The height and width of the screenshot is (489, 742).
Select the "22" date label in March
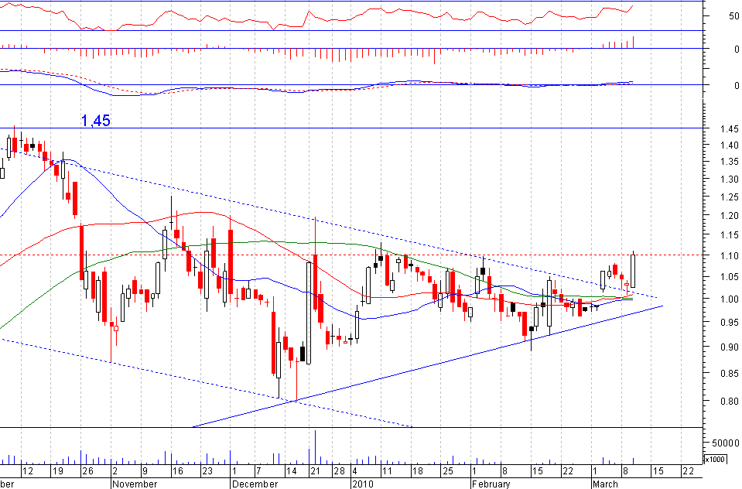[x=688, y=471]
